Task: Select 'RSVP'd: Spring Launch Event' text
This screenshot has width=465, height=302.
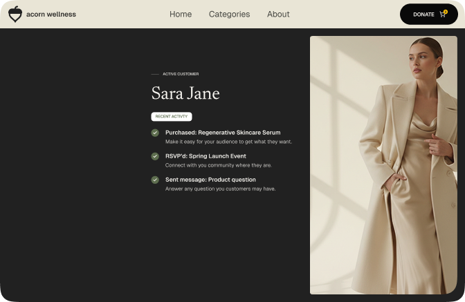Action: 206,156
